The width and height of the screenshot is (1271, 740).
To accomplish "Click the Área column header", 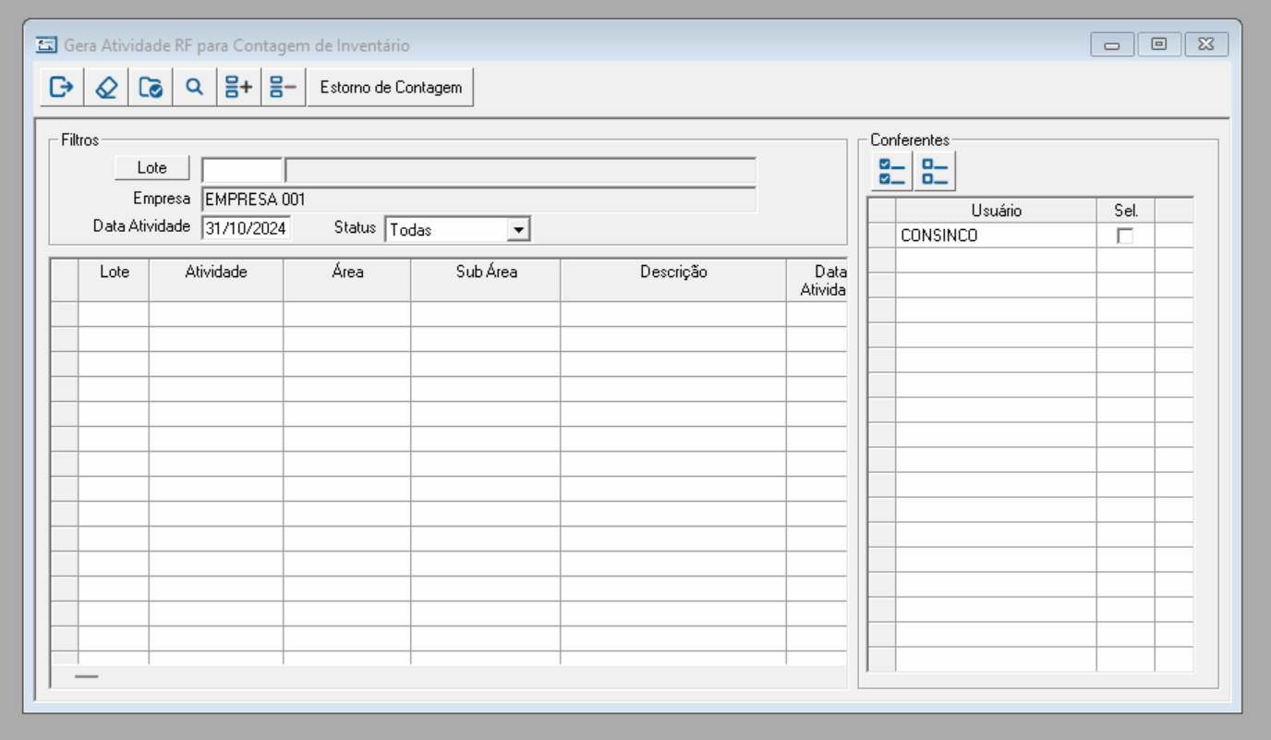I will (347, 280).
